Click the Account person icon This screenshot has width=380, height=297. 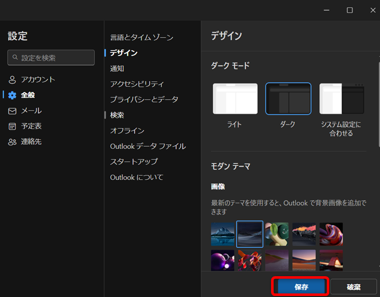tap(12, 80)
